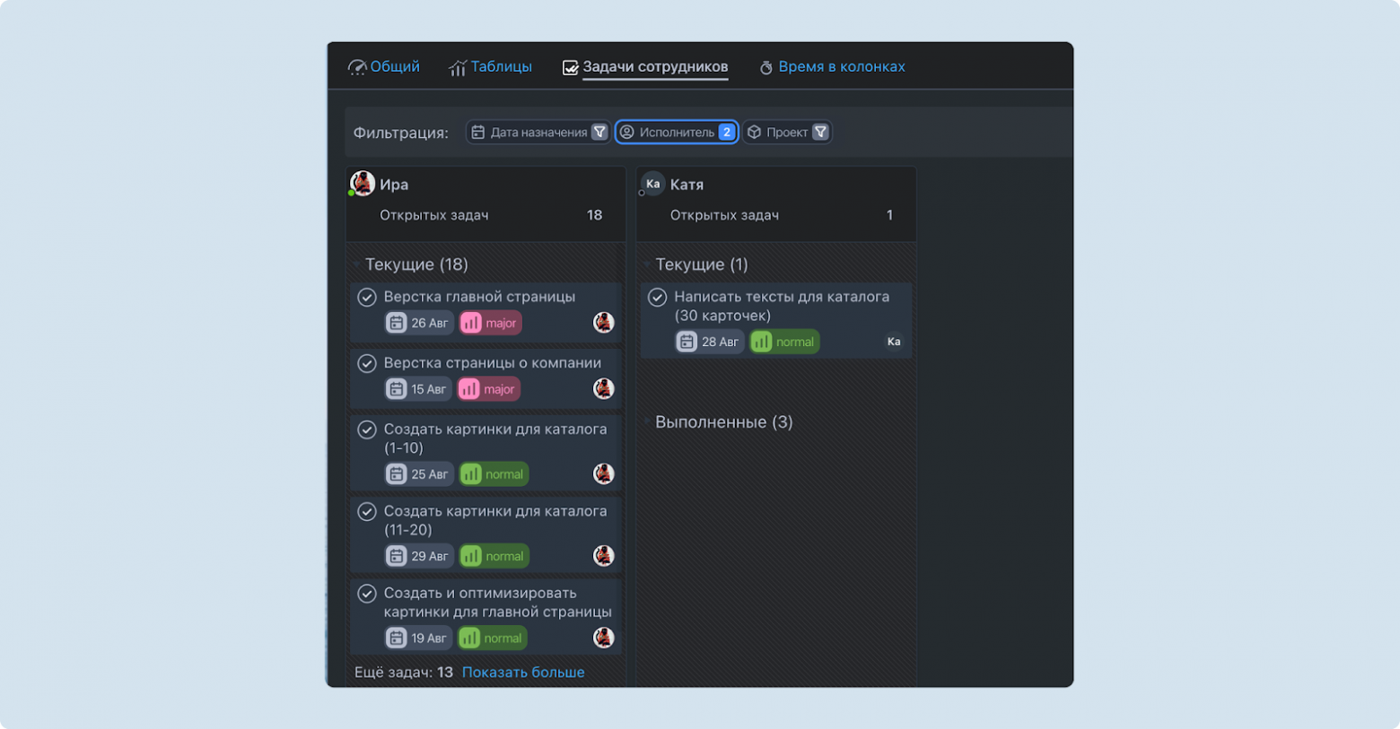This screenshot has width=1400, height=729.
Task: Mark Верстка главной страницы as complete
Action: click(x=367, y=297)
